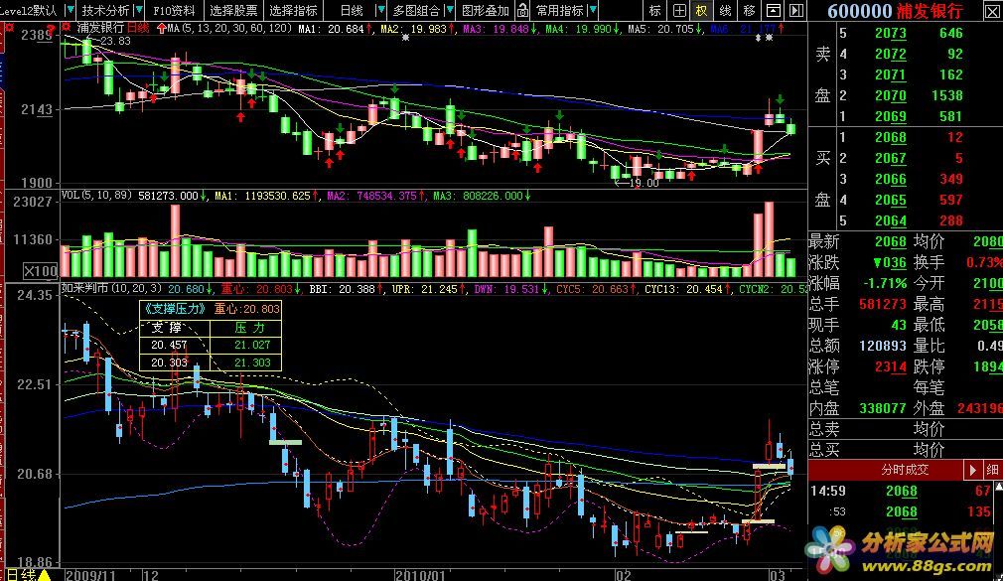Viewport: 1003px width, 581px height.
Task: Select the 分时成交 tab header
Action: coord(905,471)
